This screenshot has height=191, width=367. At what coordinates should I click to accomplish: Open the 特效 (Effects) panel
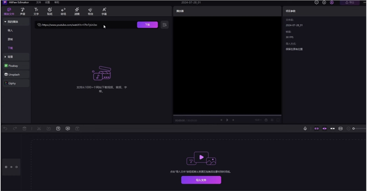90,11
